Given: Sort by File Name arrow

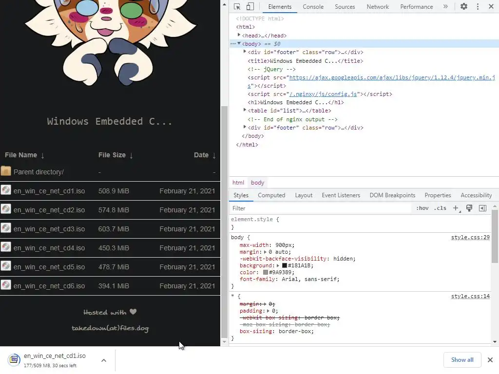Looking at the screenshot, I should click(43, 155).
